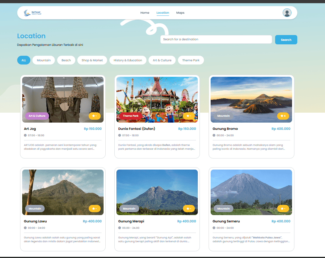This screenshot has width=325, height=258.
Task: Open the Art Jog title link
Action: coord(30,129)
